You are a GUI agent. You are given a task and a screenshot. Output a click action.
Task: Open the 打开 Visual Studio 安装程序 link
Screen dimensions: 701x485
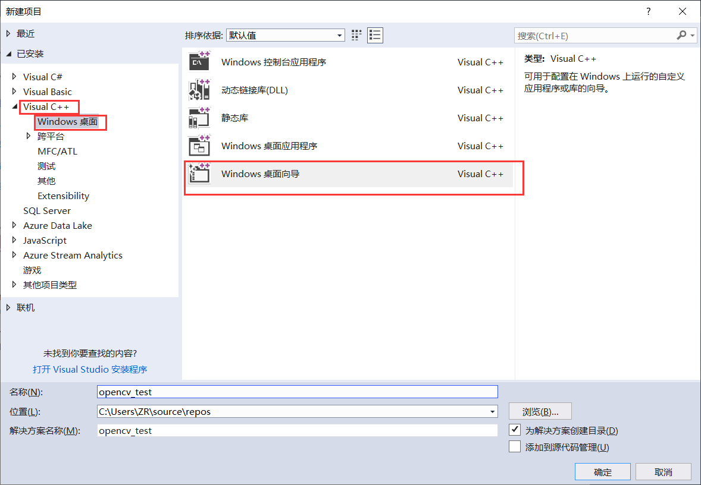(90, 369)
